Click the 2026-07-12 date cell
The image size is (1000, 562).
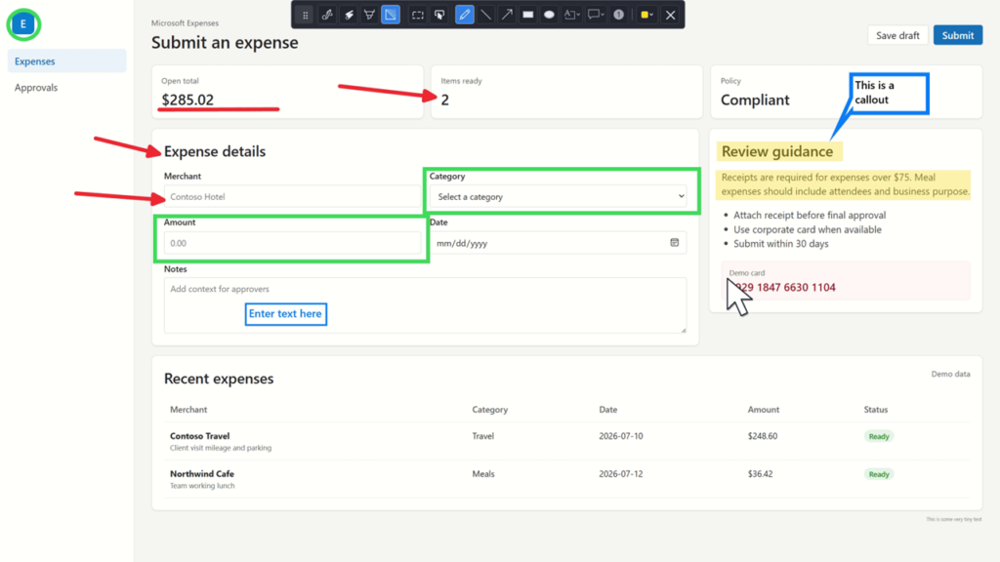(620, 473)
